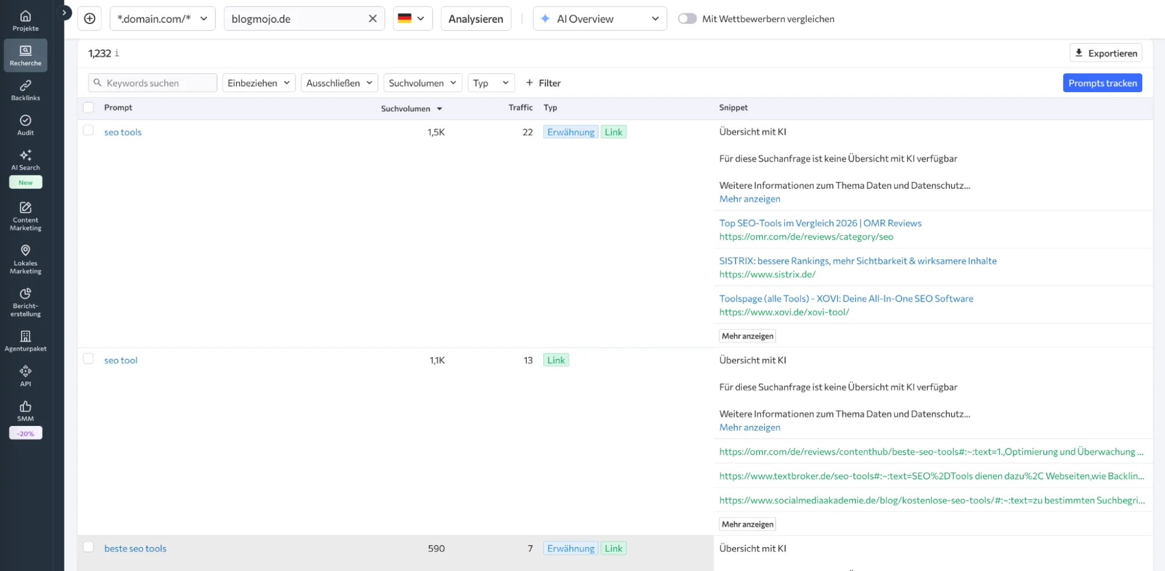Open the Einbeziehen filter dropdown
This screenshot has width=1165, height=571.
(x=259, y=83)
